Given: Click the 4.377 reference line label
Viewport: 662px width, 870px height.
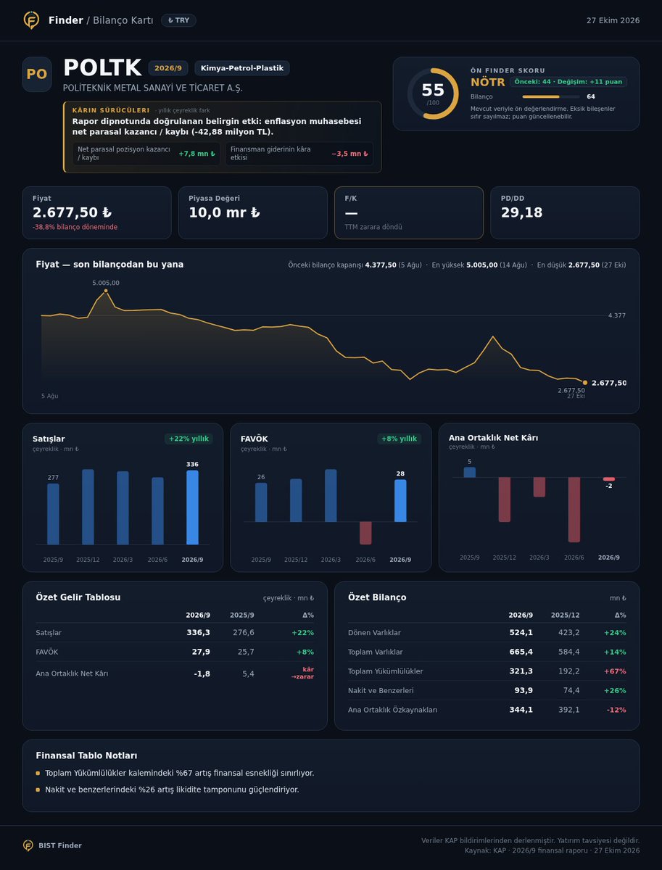Looking at the screenshot, I should coord(617,315).
